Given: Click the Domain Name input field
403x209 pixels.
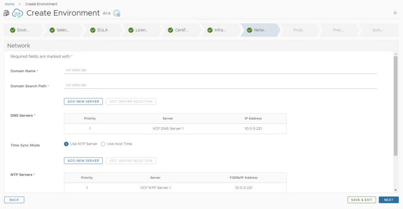Looking at the screenshot, I should coord(220,70).
